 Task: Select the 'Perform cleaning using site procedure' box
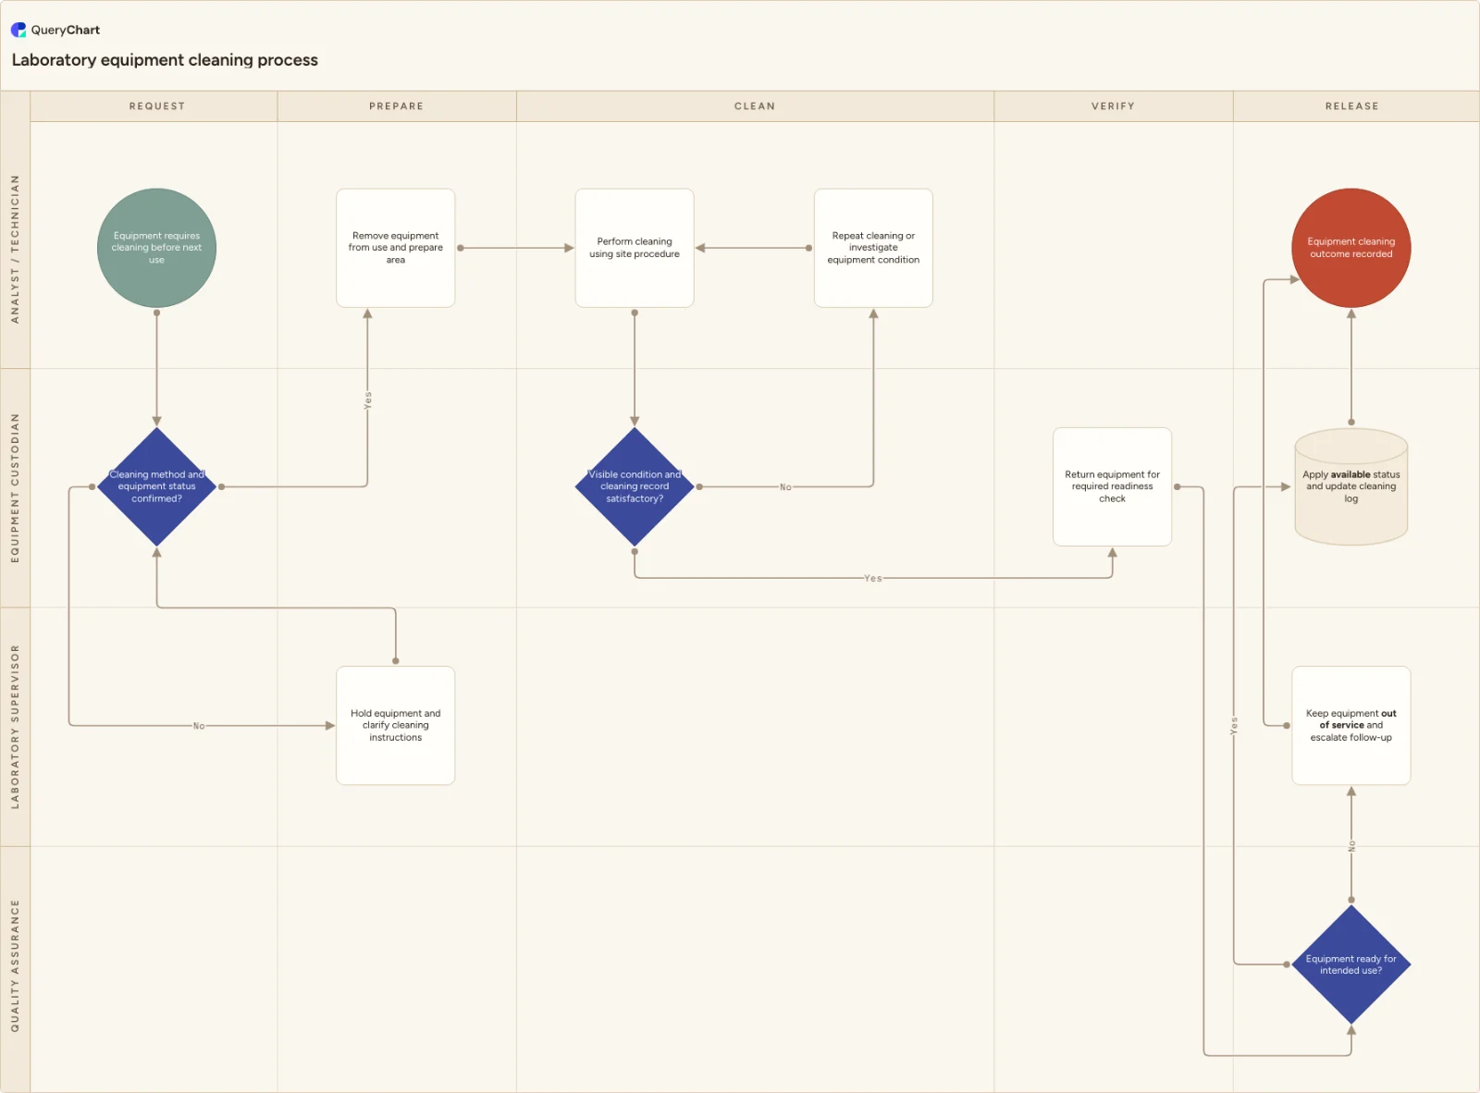[x=635, y=248]
